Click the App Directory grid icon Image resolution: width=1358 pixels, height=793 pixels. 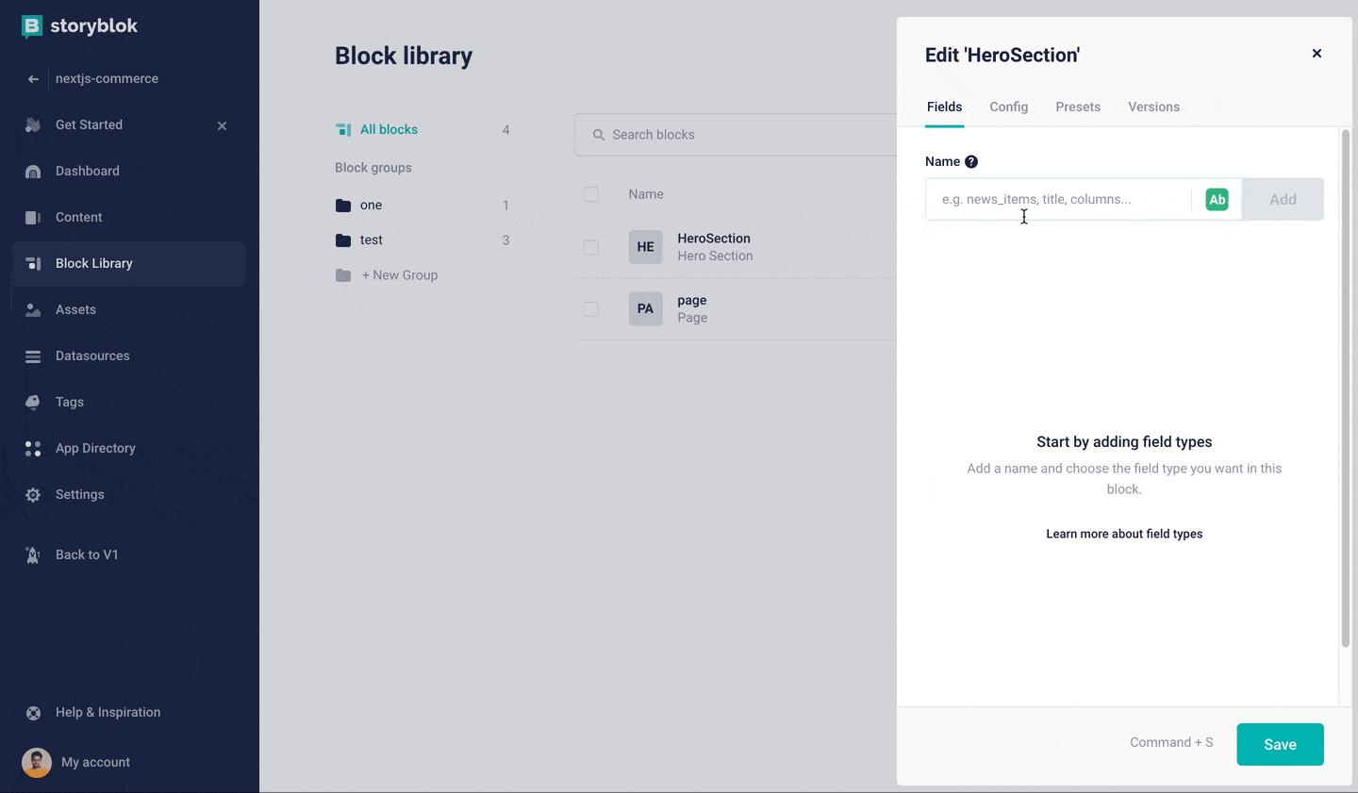33,449
